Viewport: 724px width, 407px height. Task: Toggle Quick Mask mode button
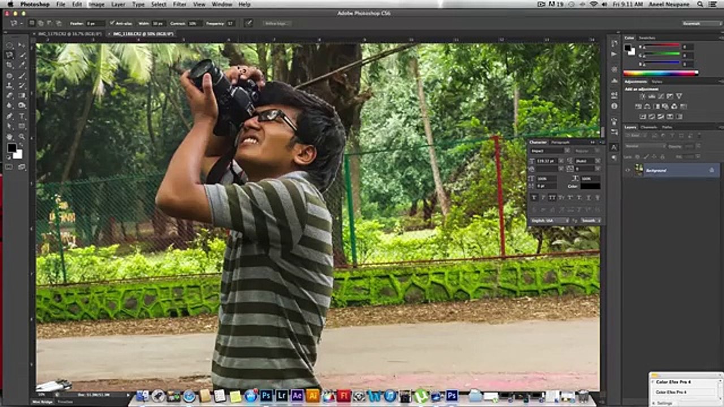tap(10, 167)
